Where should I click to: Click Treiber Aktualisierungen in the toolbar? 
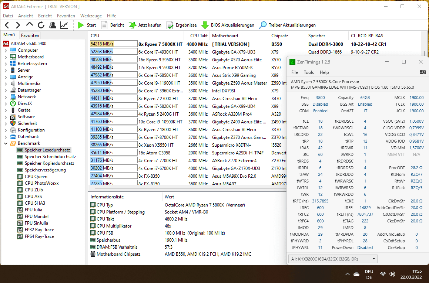(x=288, y=25)
